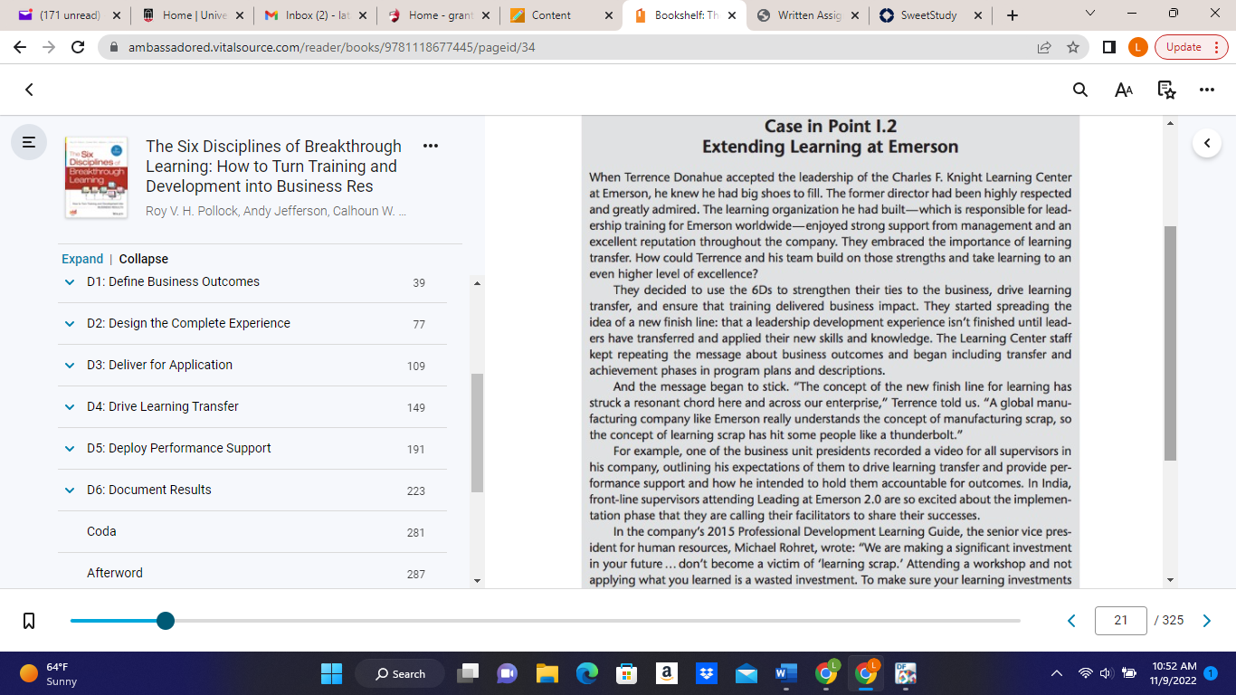Open the weather widget showing 64°F Sunny
Viewport: 1236px width, 695px height.
click(x=50, y=673)
